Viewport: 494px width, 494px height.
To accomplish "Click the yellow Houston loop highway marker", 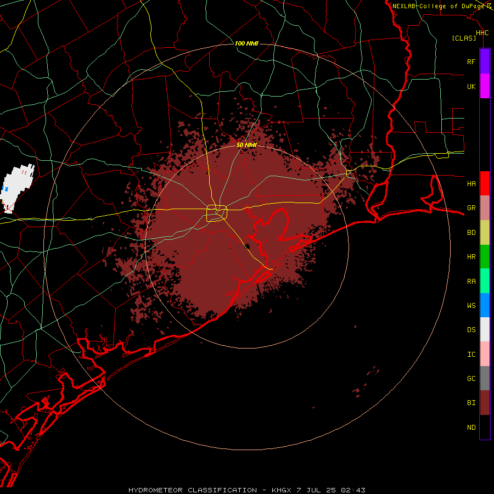I will (x=217, y=214).
